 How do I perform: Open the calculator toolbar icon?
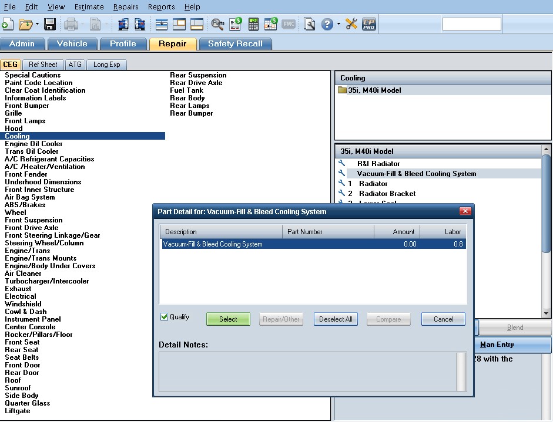click(253, 24)
